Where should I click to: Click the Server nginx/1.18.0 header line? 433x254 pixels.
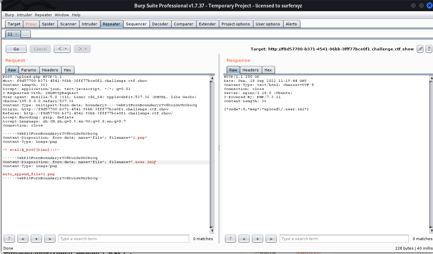(258, 93)
